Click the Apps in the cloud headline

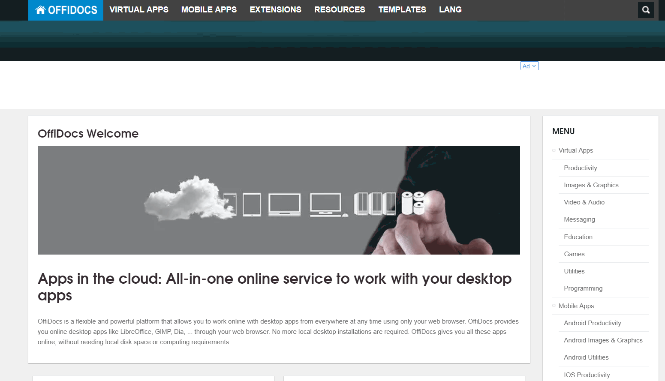tap(275, 287)
